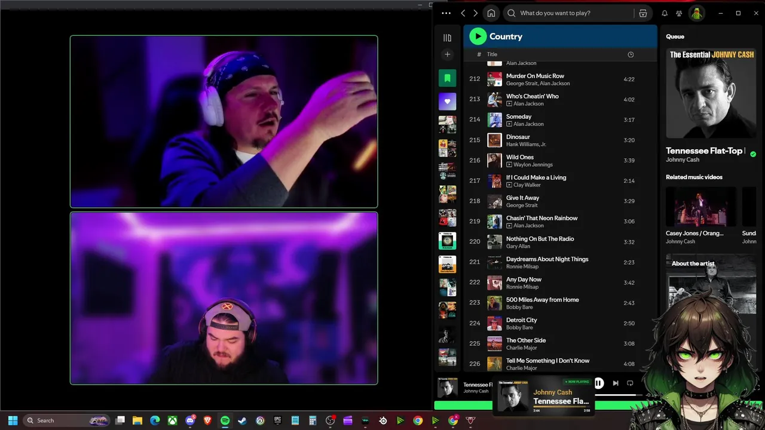The width and height of the screenshot is (765, 430).
Task: Click the green added-to-library check in Queue panel
Action: 753,154
